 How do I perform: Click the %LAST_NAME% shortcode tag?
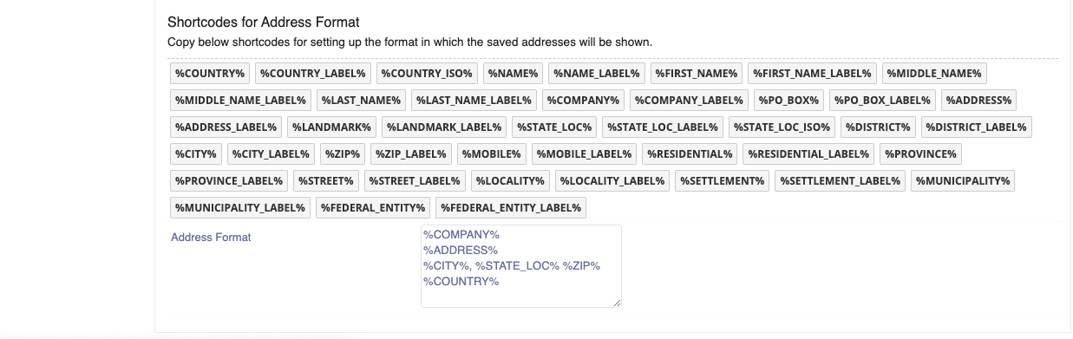click(361, 101)
